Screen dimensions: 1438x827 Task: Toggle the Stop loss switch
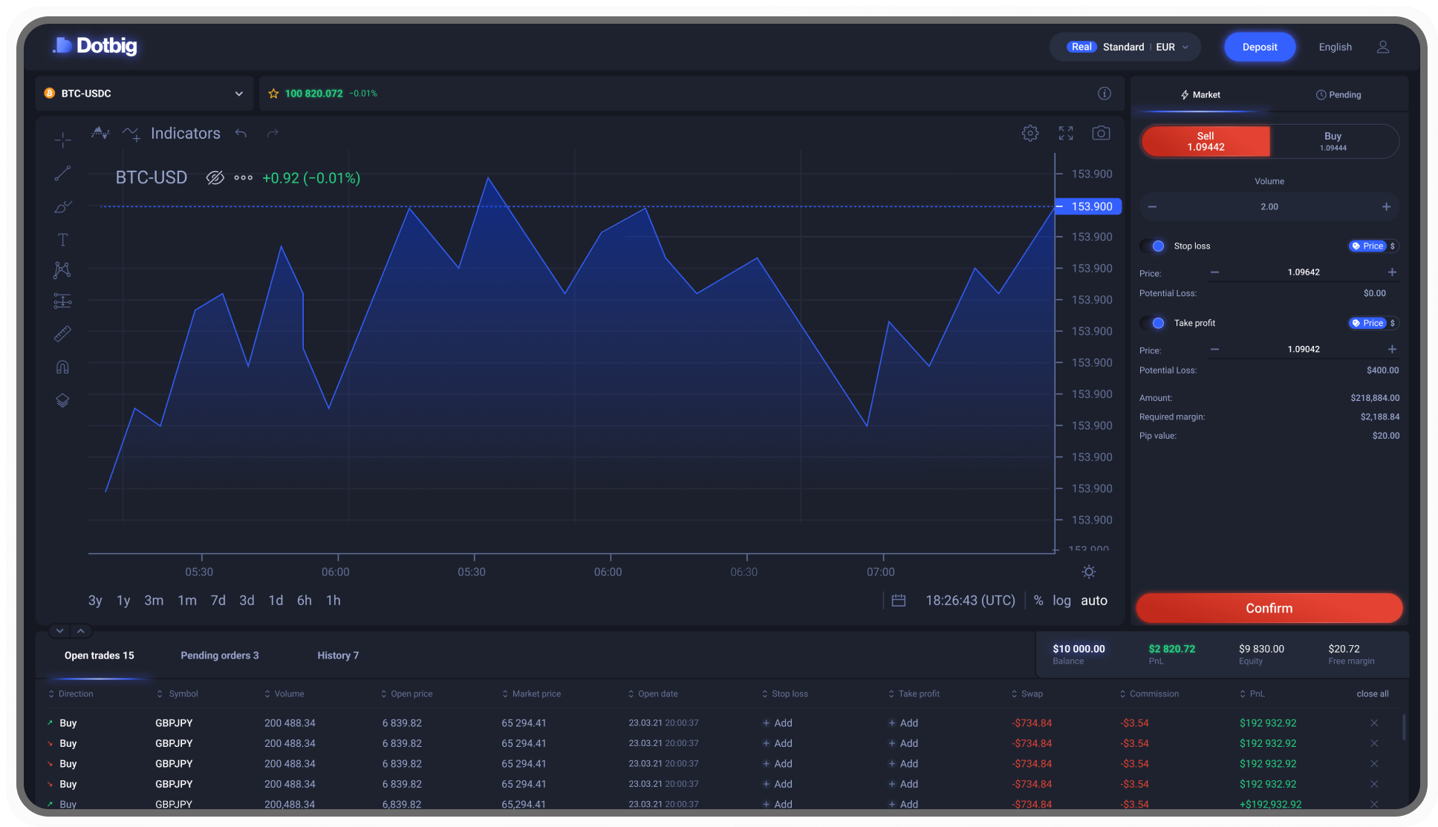pyautogui.click(x=1154, y=246)
